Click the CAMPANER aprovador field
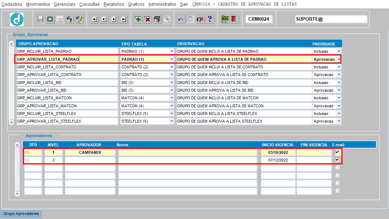Screen dimensions: 389x219 (90, 152)
